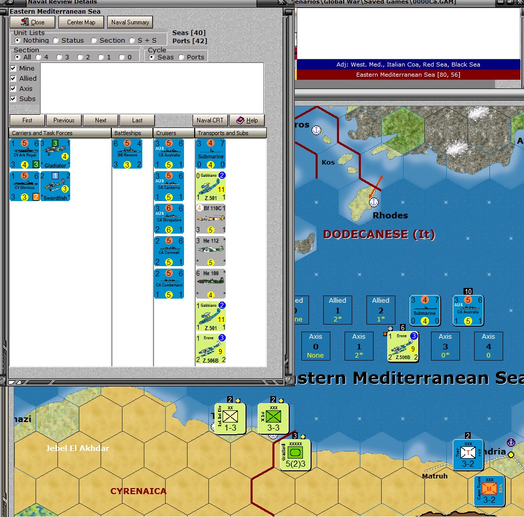Select the CA Shropshire cruiser counter

pyautogui.click(x=169, y=218)
